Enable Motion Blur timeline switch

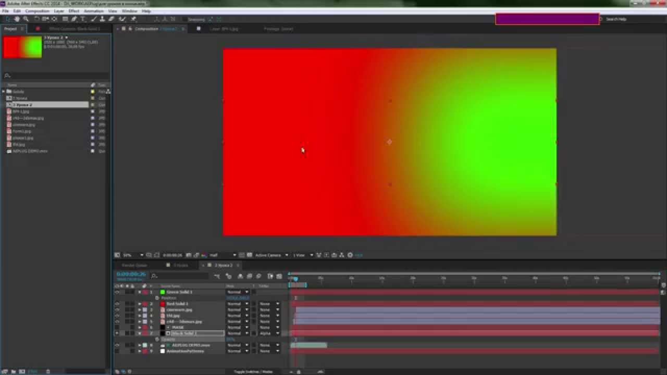point(259,276)
